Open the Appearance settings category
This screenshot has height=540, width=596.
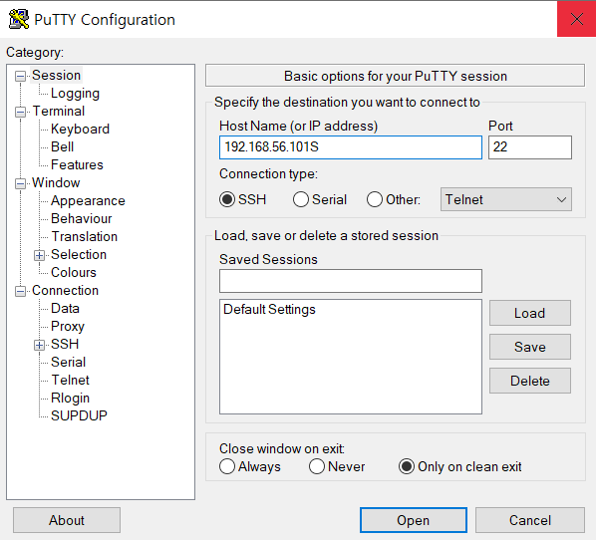click(x=88, y=200)
